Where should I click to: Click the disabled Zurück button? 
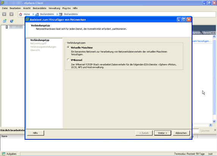tap(144, 133)
